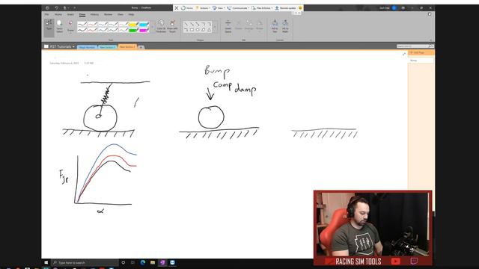479x269 pixels.
Task: Click the Ink to Math button
Action: (285, 26)
